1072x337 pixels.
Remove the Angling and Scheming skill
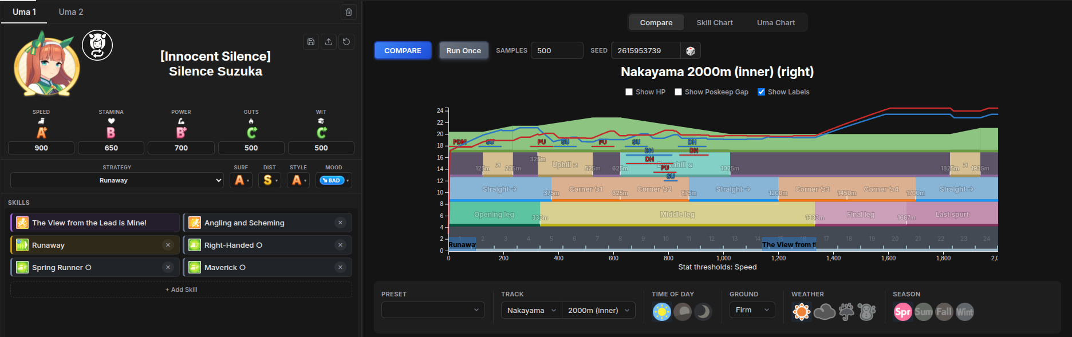click(x=340, y=223)
